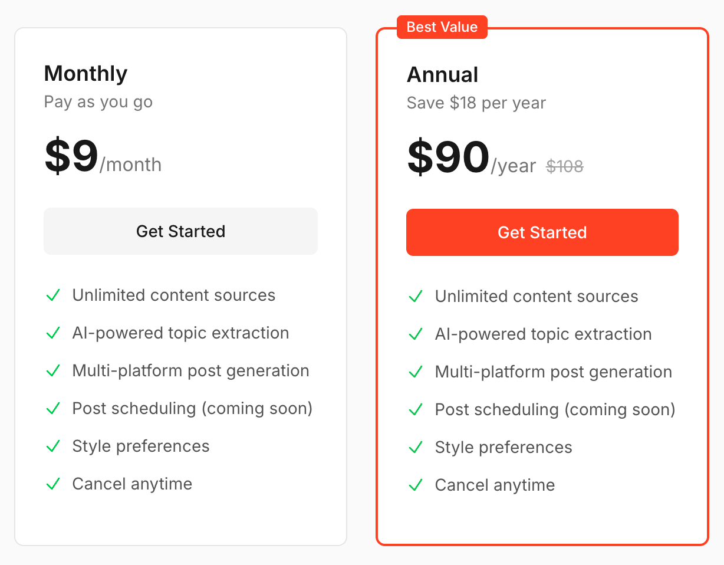This screenshot has height=565, width=724.
Task: Click the Save $18 per year subtitle
Action: click(476, 103)
